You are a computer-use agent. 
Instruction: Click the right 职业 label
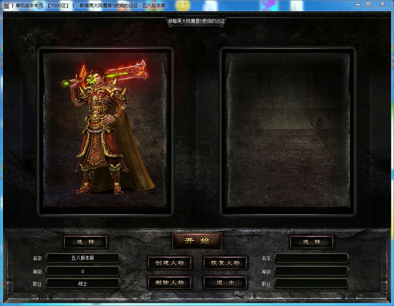coord(266,284)
